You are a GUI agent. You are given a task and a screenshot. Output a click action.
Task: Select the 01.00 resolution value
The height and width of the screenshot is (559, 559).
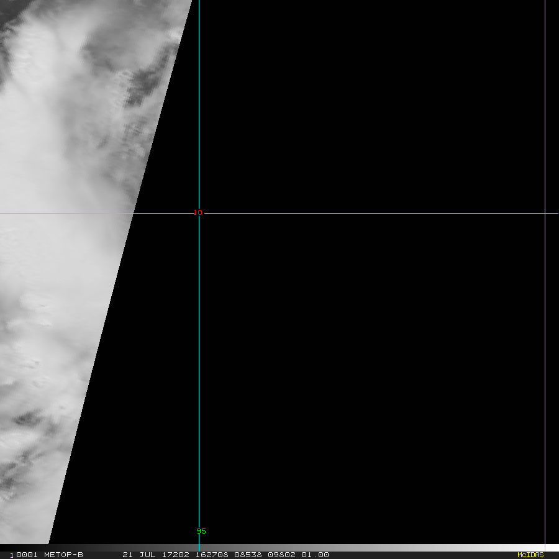[x=315, y=555]
